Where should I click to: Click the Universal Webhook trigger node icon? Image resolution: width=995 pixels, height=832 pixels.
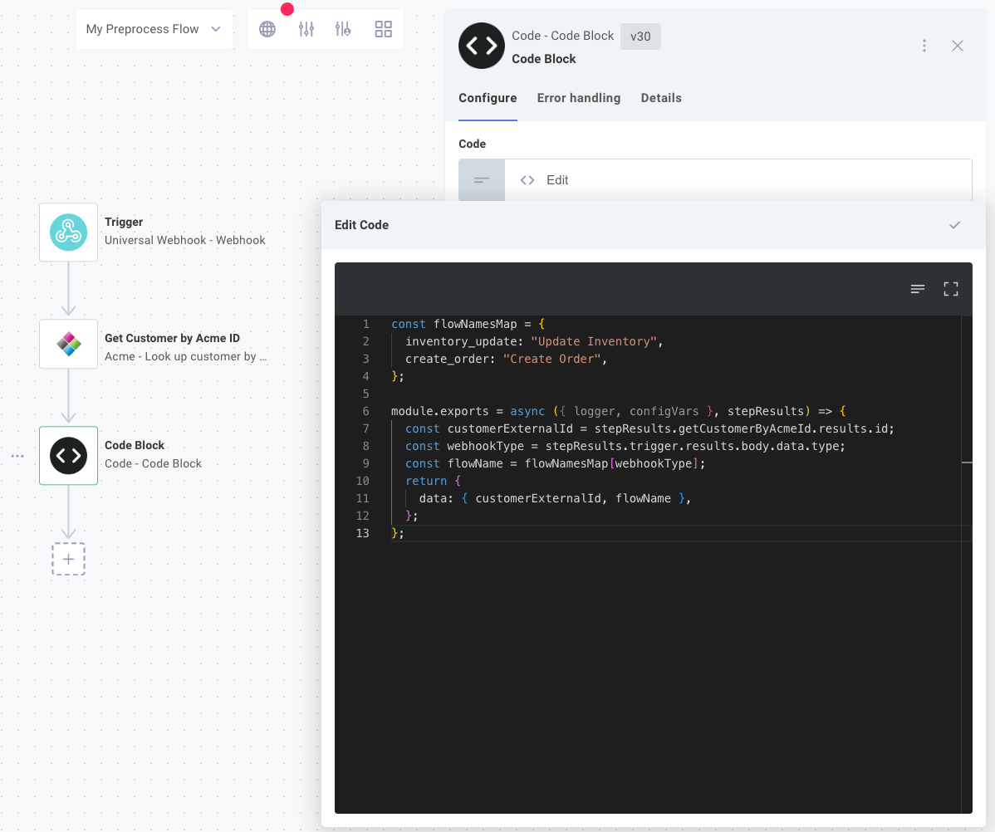click(68, 232)
